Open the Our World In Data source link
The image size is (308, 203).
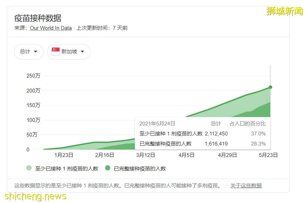(50, 28)
